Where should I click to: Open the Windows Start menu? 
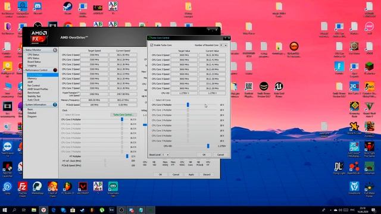(x=4, y=210)
